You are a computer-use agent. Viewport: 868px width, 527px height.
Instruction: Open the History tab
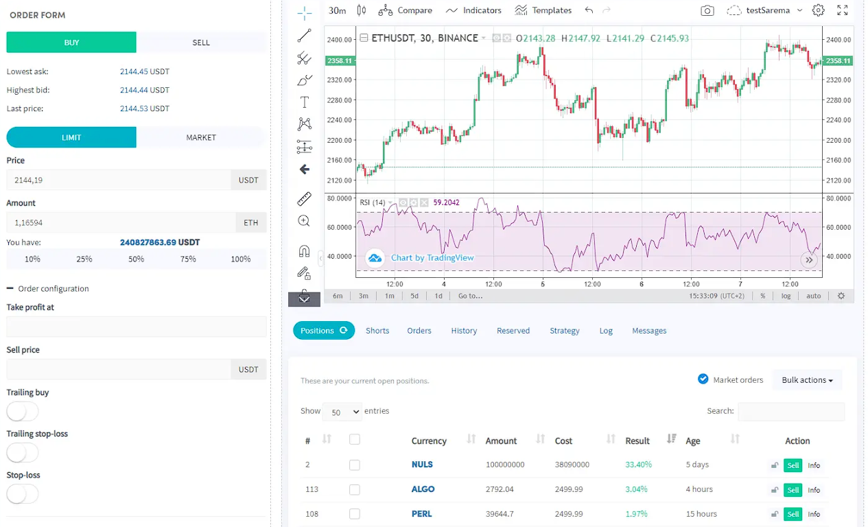coord(464,331)
